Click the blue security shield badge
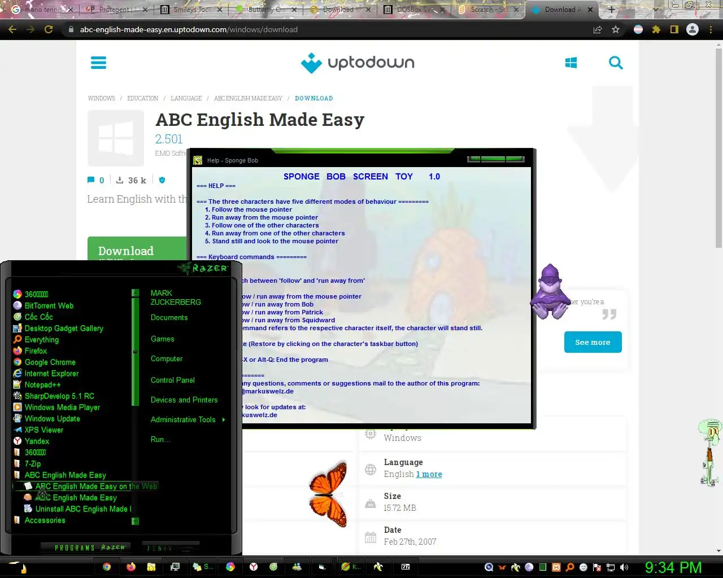Screen dimensions: 723x578 (x=162, y=180)
